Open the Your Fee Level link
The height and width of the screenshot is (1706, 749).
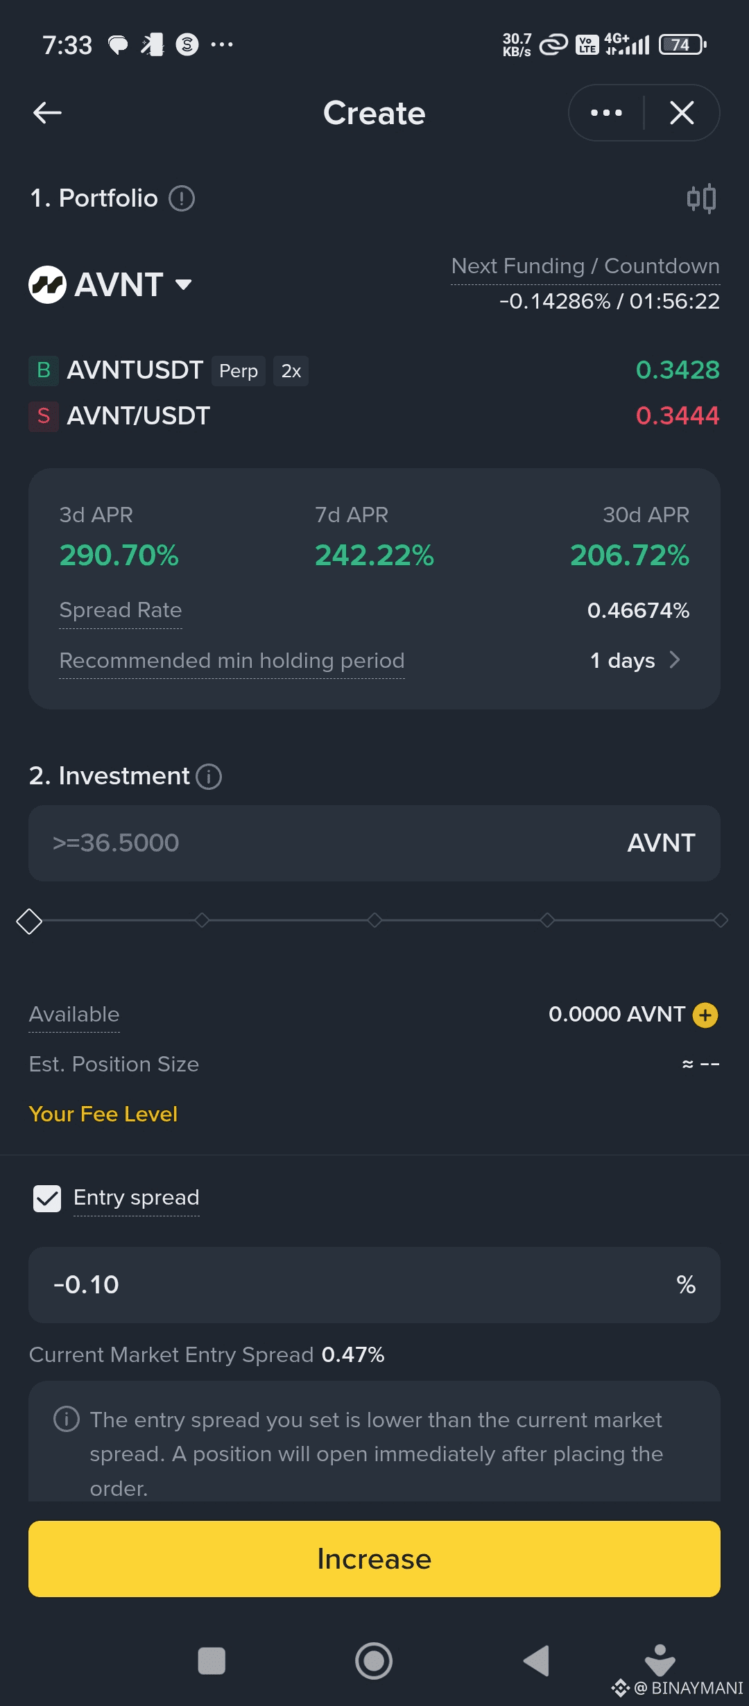[103, 1114]
